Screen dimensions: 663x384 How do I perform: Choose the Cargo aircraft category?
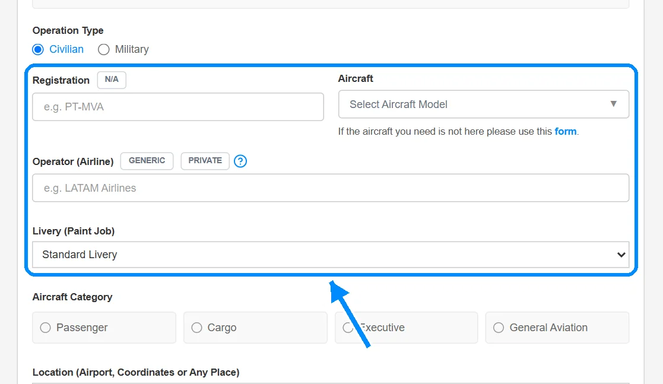[x=255, y=328]
